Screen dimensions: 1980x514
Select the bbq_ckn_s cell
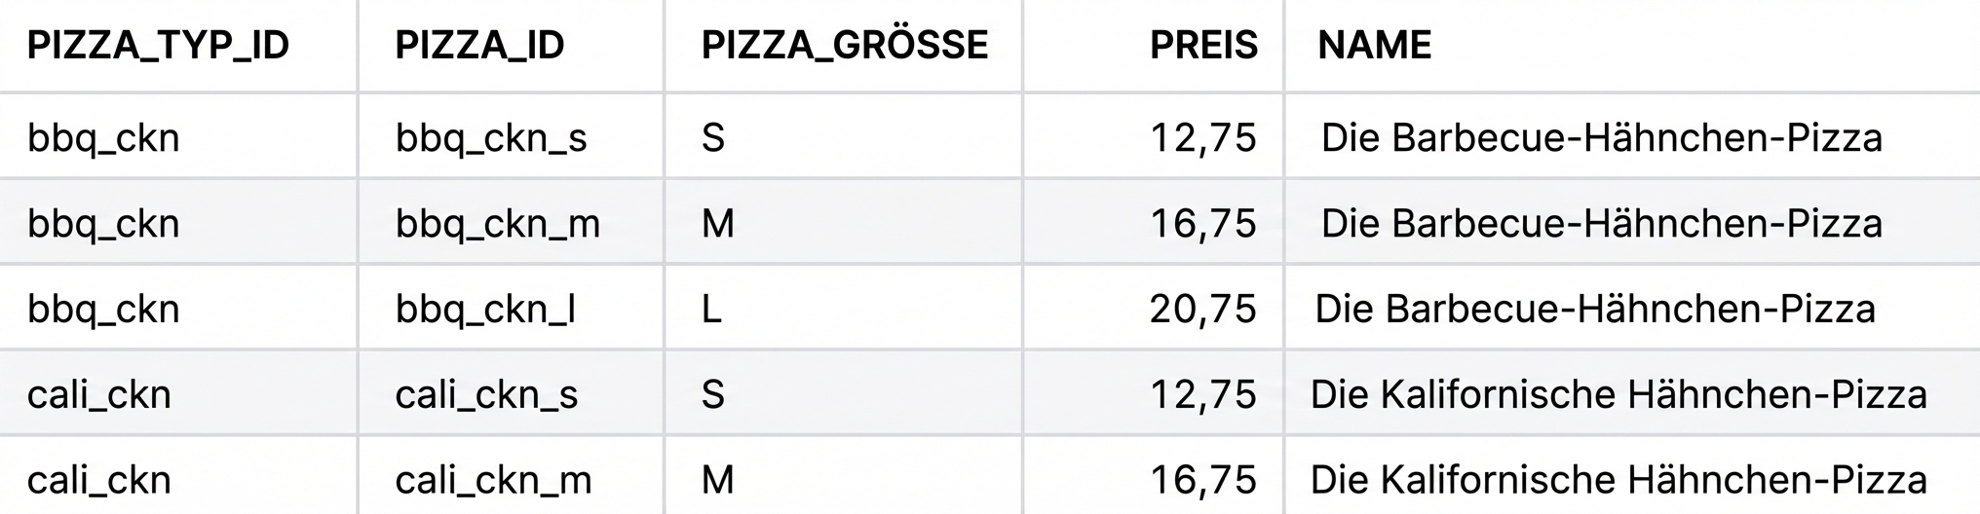491,138
